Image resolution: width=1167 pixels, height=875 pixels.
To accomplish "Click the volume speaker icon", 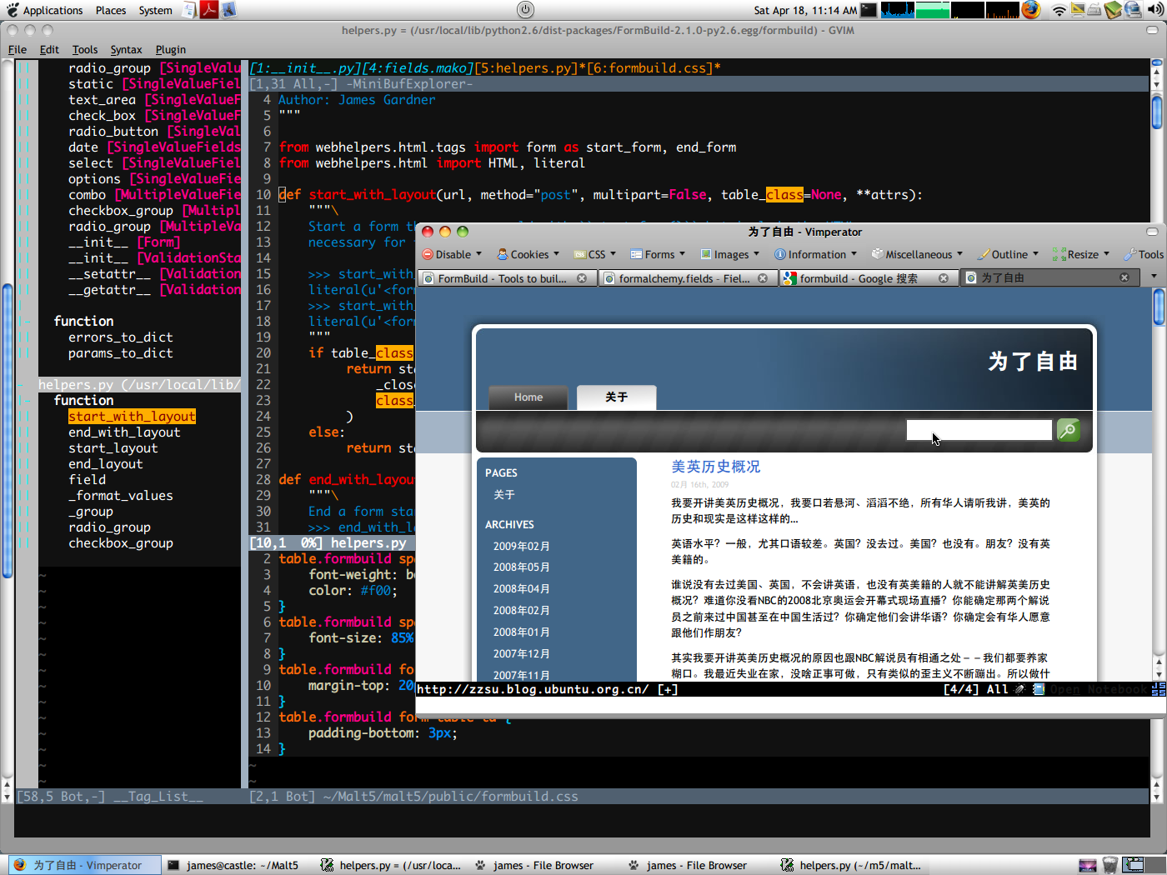I will click(1155, 10).
